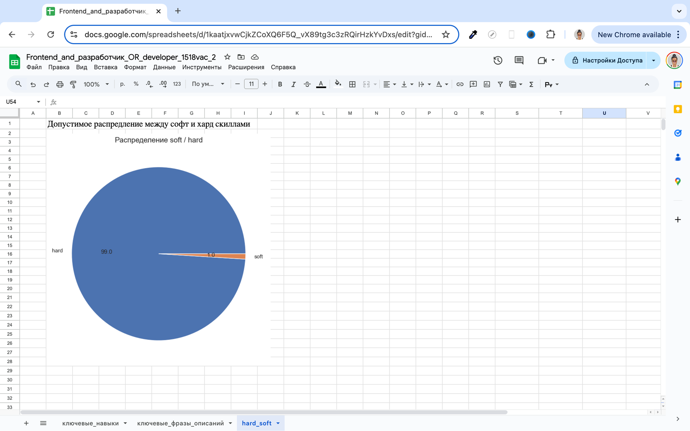Toggle italic formatting
This screenshot has width=690, height=431.
click(294, 84)
